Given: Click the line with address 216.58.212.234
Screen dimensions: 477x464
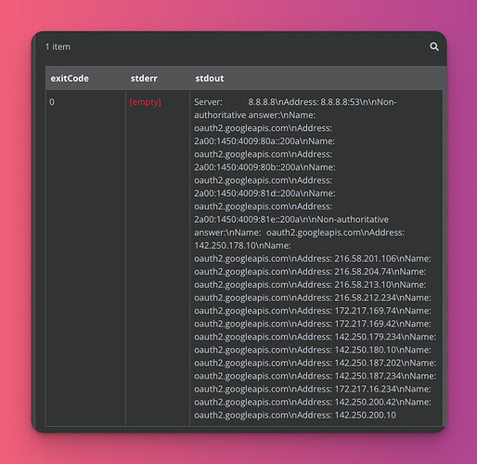Looking at the screenshot, I should (x=313, y=298).
